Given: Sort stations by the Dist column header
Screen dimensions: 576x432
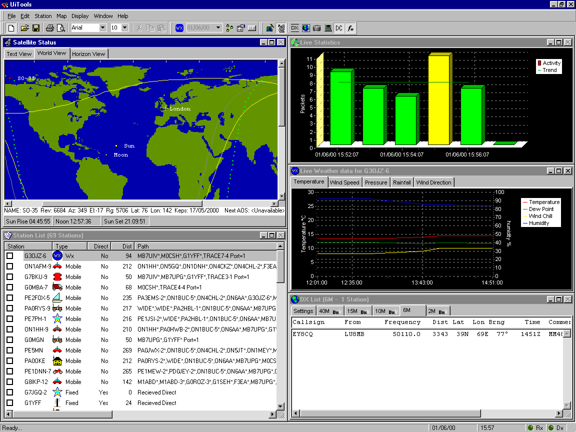Looking at the screenshot, I should click(x=122, y=246).
